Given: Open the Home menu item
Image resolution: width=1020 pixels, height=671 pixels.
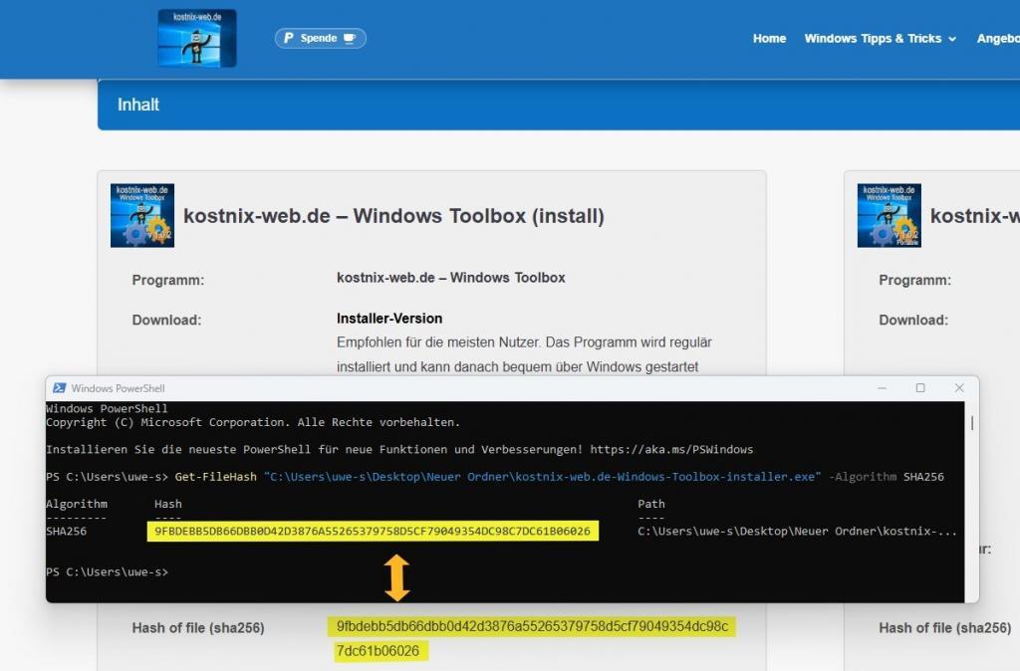Looking at the screenshot, I should pos(770,39).
